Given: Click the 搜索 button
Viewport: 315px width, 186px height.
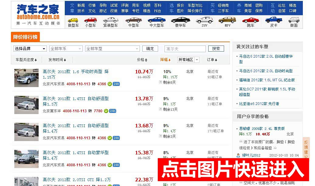Looking at the screenshot, I should click(x=216, y=49).
